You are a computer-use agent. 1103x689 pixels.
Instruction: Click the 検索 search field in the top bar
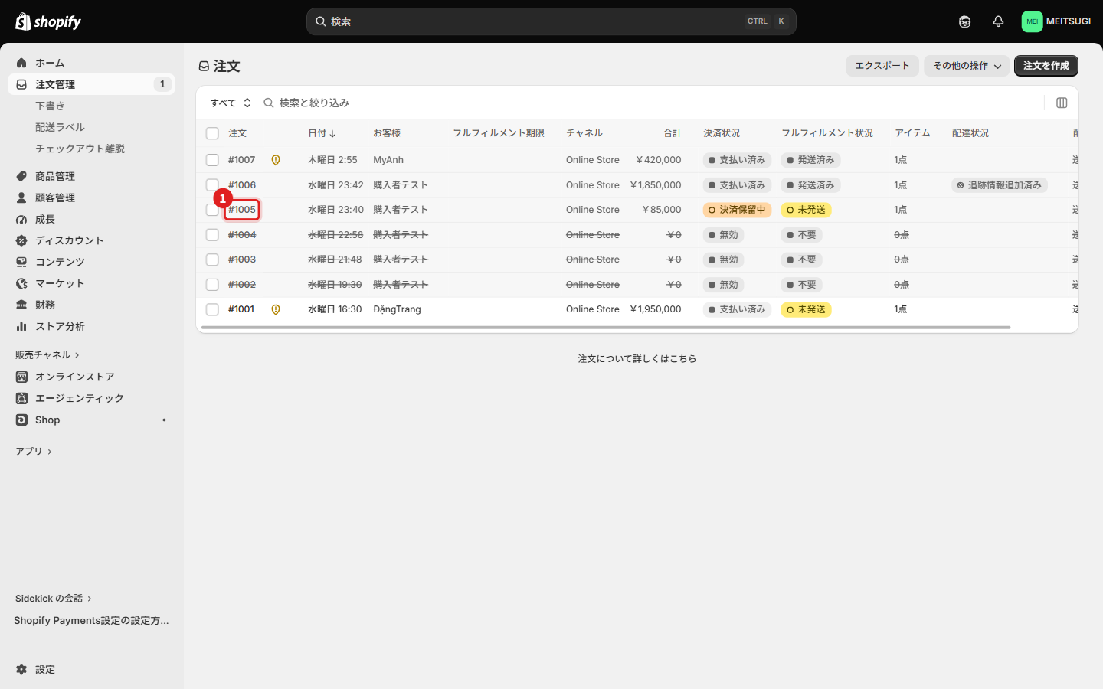[x=551, y=21]
